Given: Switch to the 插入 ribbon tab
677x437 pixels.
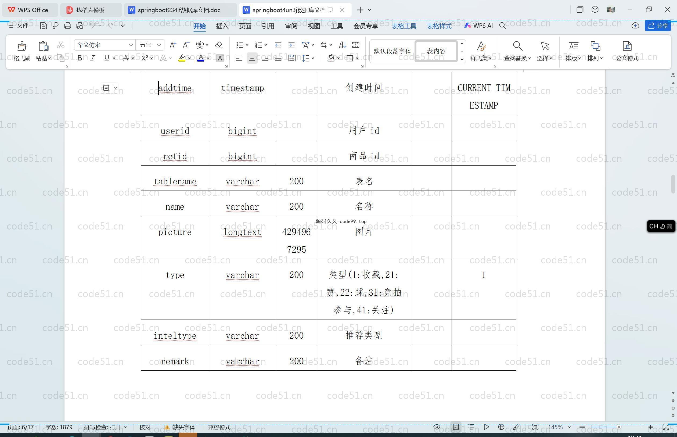Looking at the screenshot, I should click(222, 26).
